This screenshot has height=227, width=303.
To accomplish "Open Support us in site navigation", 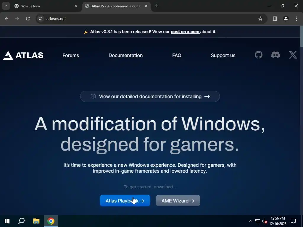I will click(223, 55).
